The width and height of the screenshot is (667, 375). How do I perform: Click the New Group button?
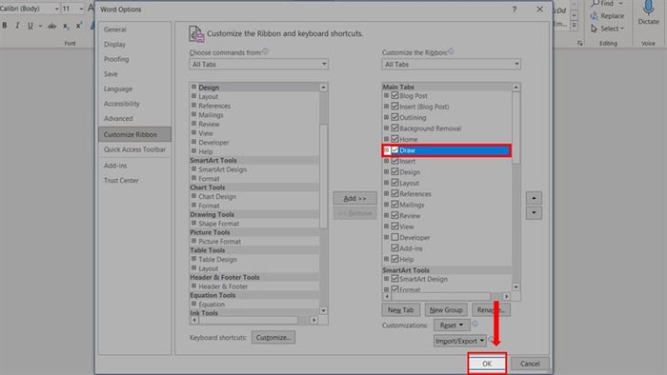(446, 310)
